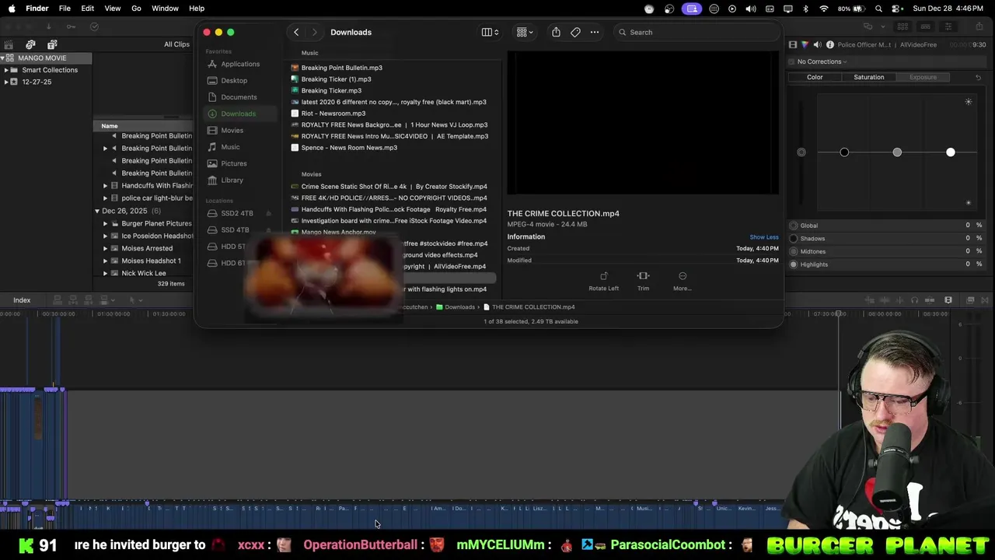This screenshot has width=995, height=560.
Task: Click the menu bar volume icon
Action: pos(751,9)
